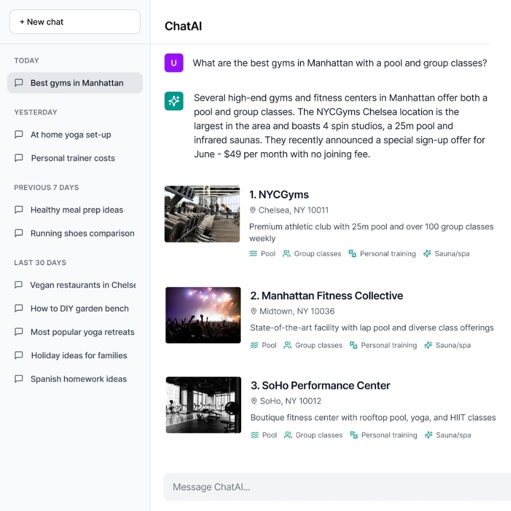Click chat icon beside Most popular yoga retreats
The width and height of the screenshot is (511, 511).
tap(19, 332)
